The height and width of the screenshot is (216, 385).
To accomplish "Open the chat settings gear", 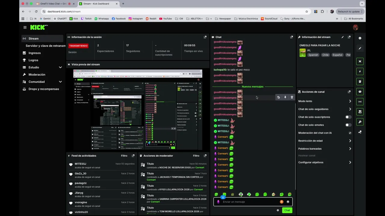I will click(278, 210).
